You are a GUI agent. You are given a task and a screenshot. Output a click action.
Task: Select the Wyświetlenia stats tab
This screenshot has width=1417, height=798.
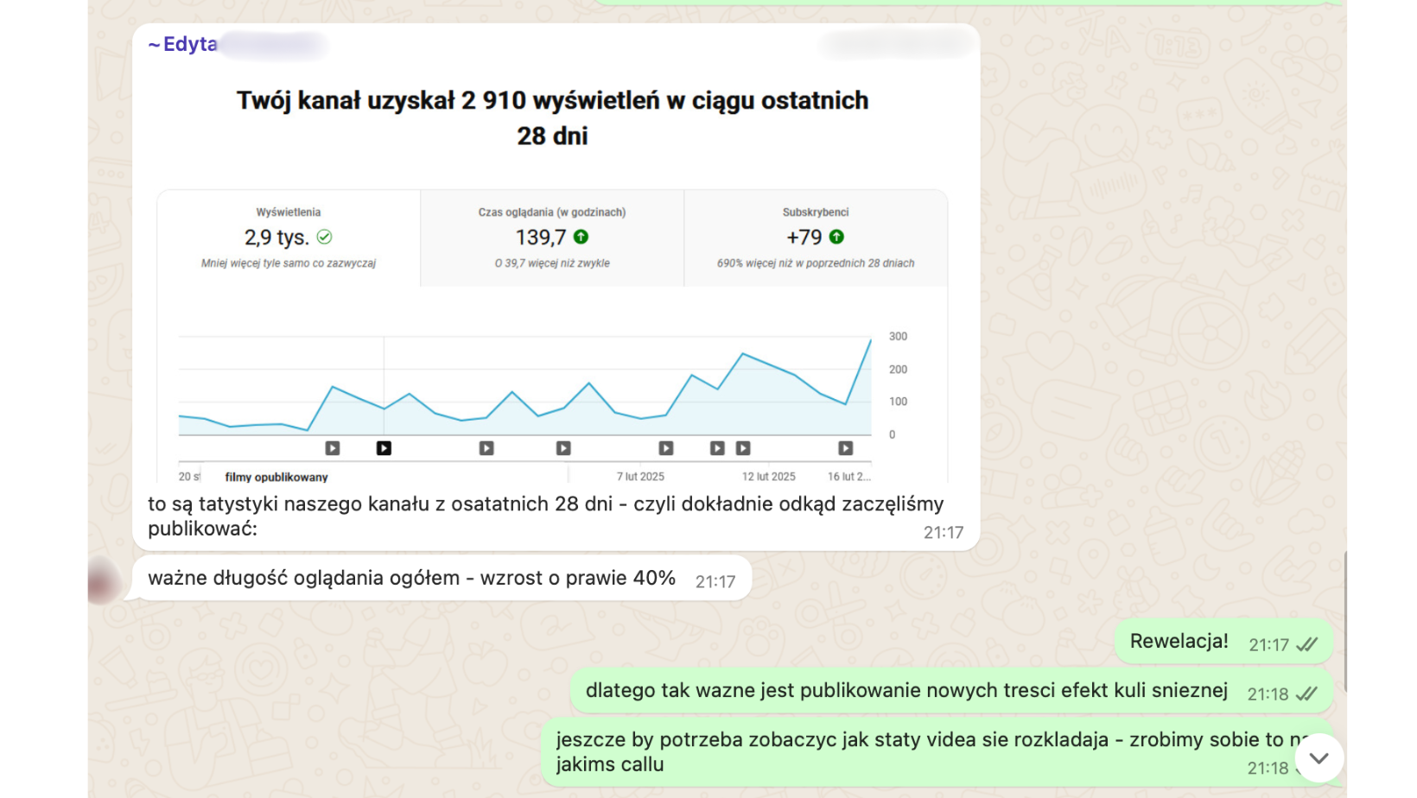pyautogui.click(x=289, y=237)
